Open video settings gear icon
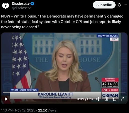Viewport: 129px width, 113px height. [x=106, y=99]
